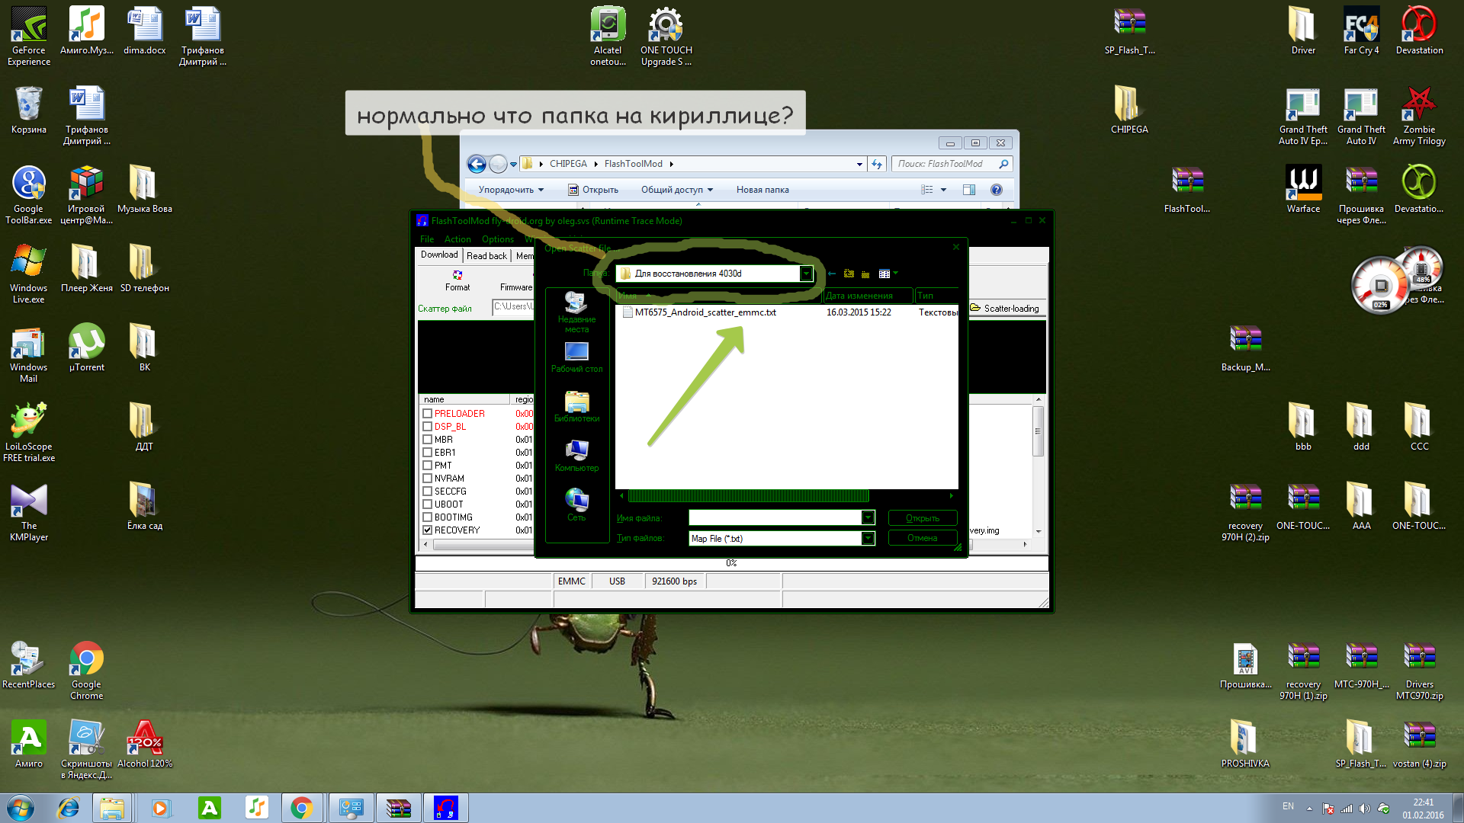Image resolution: width=1464 pixels, height=823 pixels.
Task: Open the Options menu
Action: tap(497, 239)
